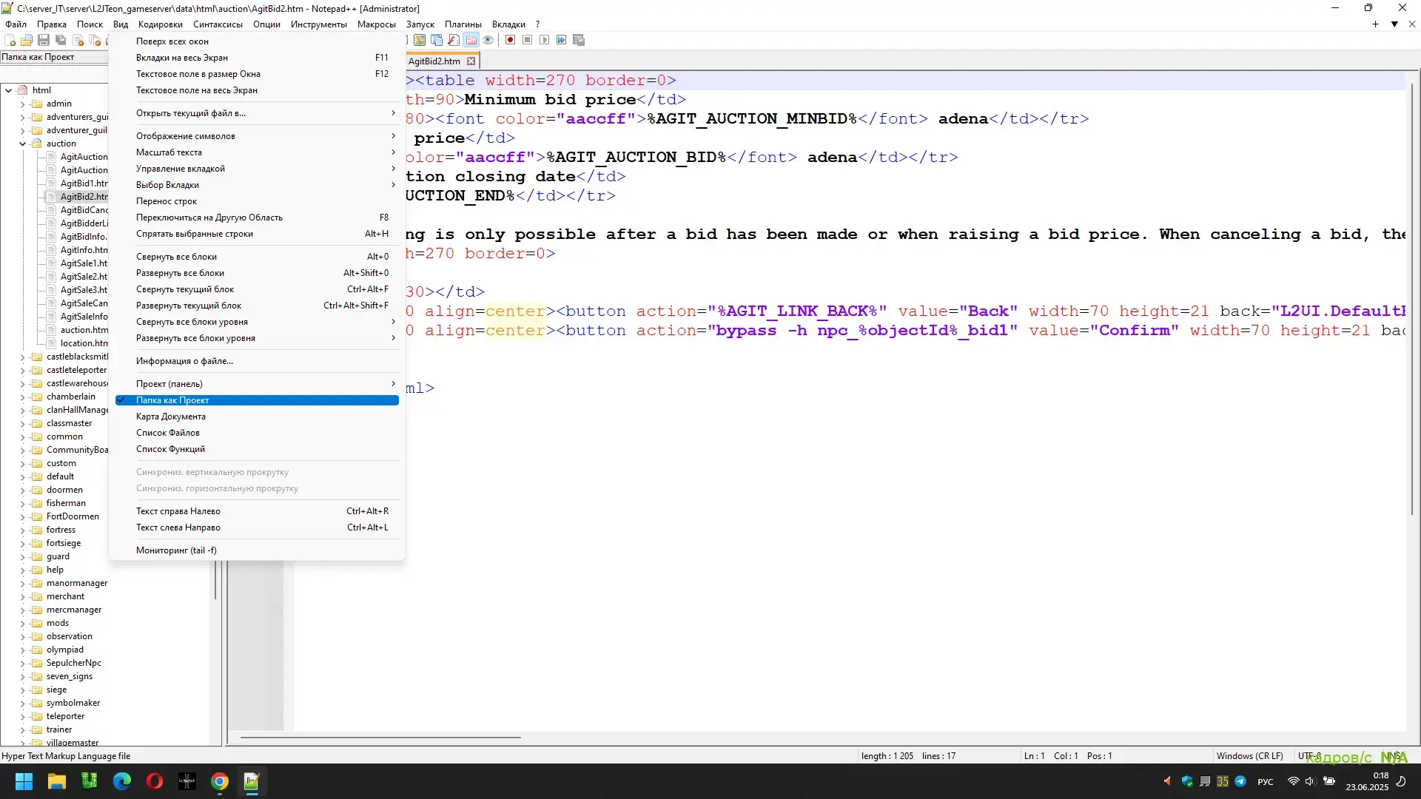Screen dimensions: 1421x799
Task: Open the Файл menu
Action: [x=16, y=24]
